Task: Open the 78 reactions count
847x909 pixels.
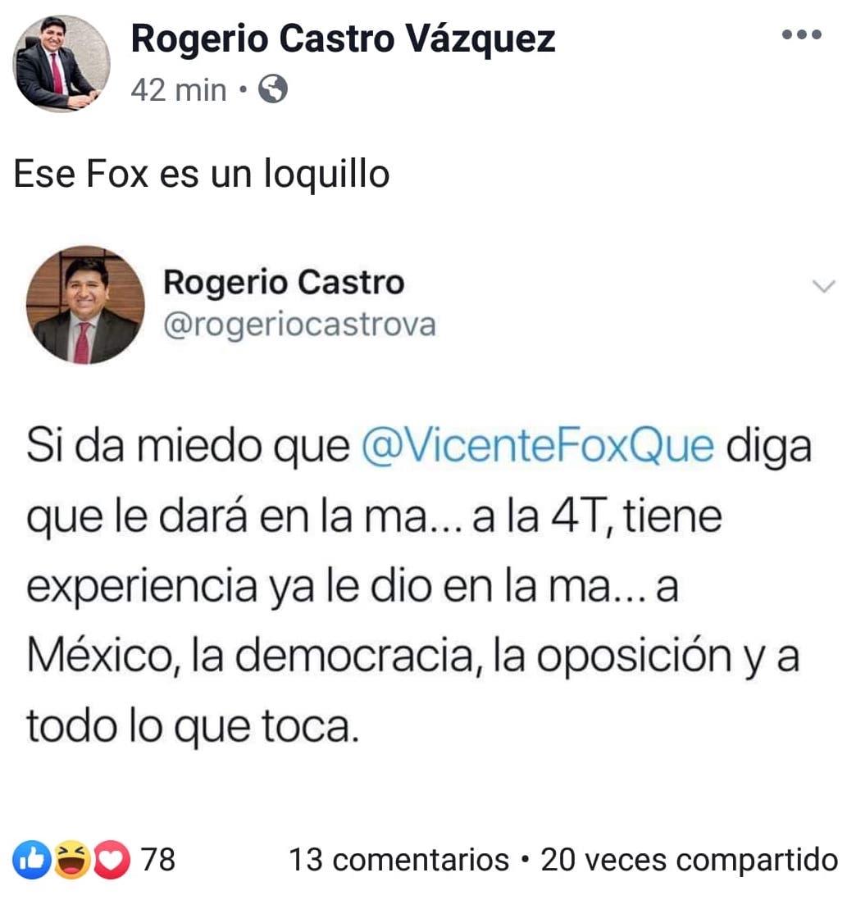Action: pyautogui.click(x=158, y=859)
